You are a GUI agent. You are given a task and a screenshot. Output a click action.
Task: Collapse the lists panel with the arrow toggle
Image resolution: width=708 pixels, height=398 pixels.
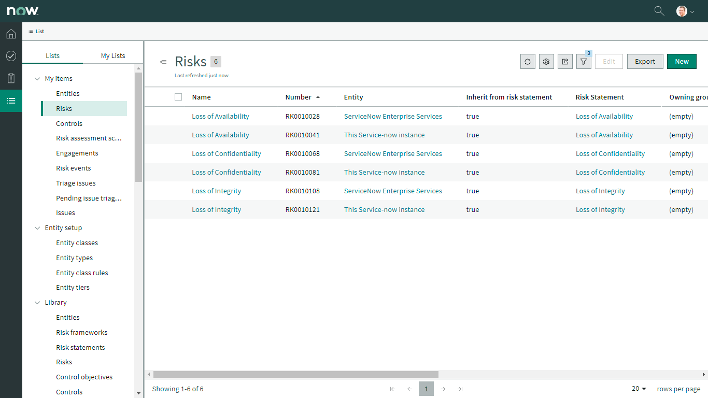point(163,61)
